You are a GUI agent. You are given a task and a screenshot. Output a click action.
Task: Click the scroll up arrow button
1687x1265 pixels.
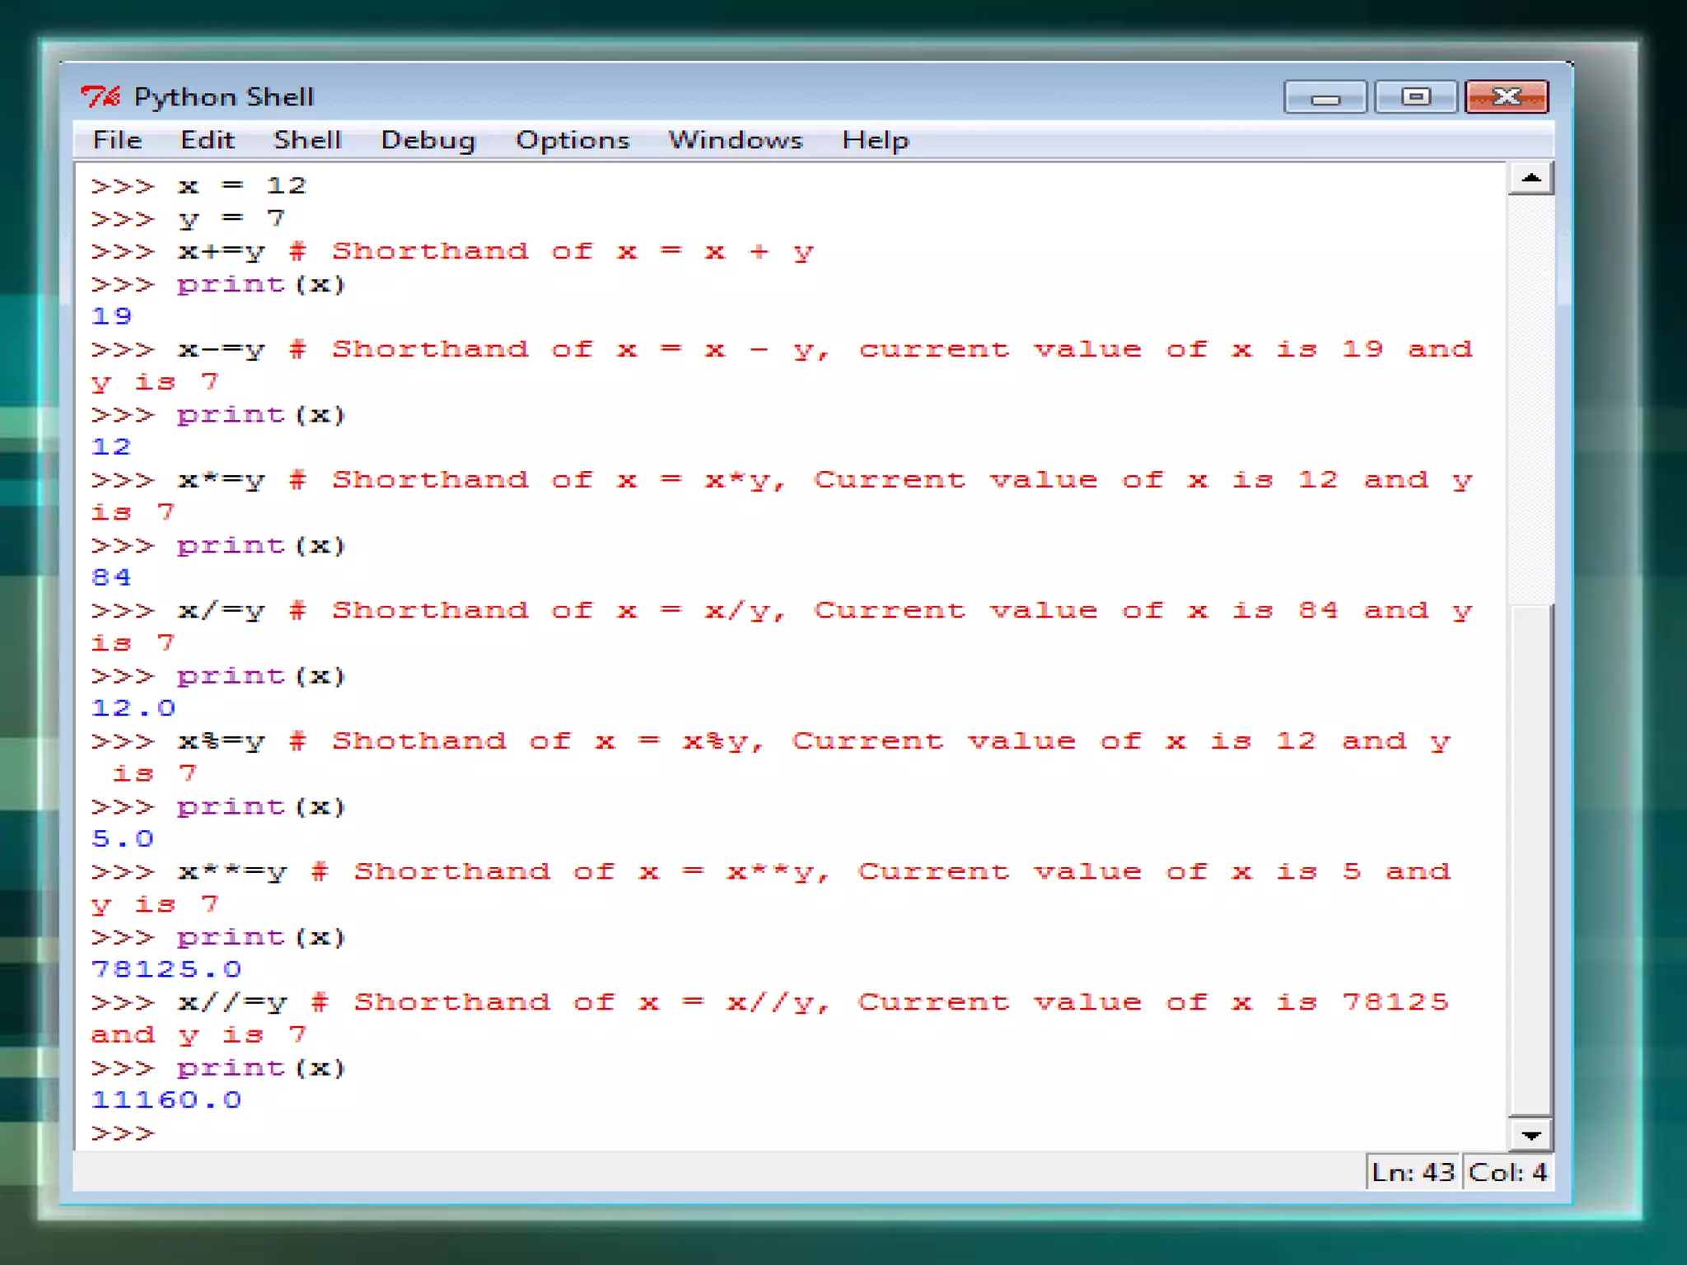1530,179
